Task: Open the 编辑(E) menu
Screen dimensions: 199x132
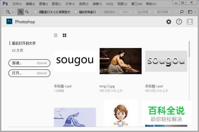Action: click(x=30, y=4)
